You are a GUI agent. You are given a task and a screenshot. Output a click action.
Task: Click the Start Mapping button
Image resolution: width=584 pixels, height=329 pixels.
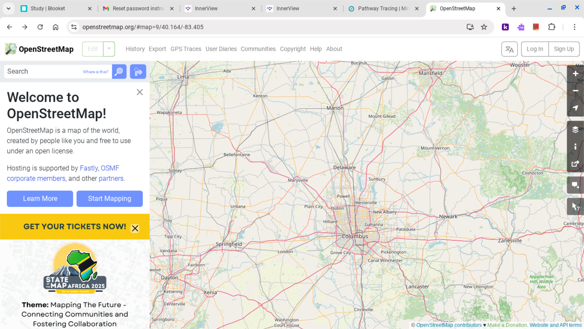[x=109, y=199]
